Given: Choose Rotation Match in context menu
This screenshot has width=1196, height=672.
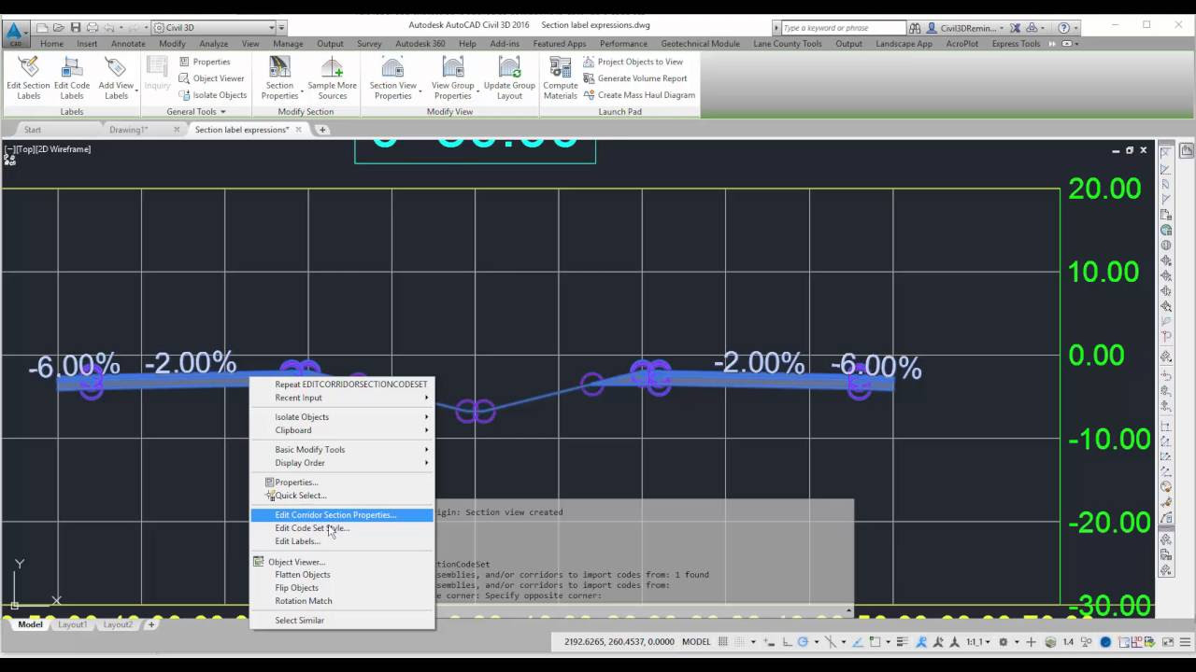Looking at the screenshot, I should pyautogui.click(x=304, y=601).
